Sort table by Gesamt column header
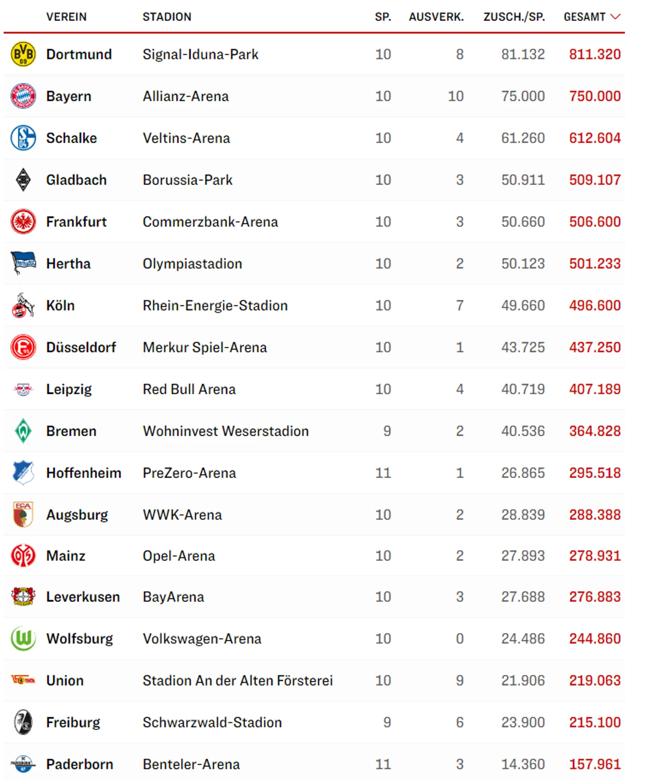This screenshot has width=652, height=780. coord(584,17)
